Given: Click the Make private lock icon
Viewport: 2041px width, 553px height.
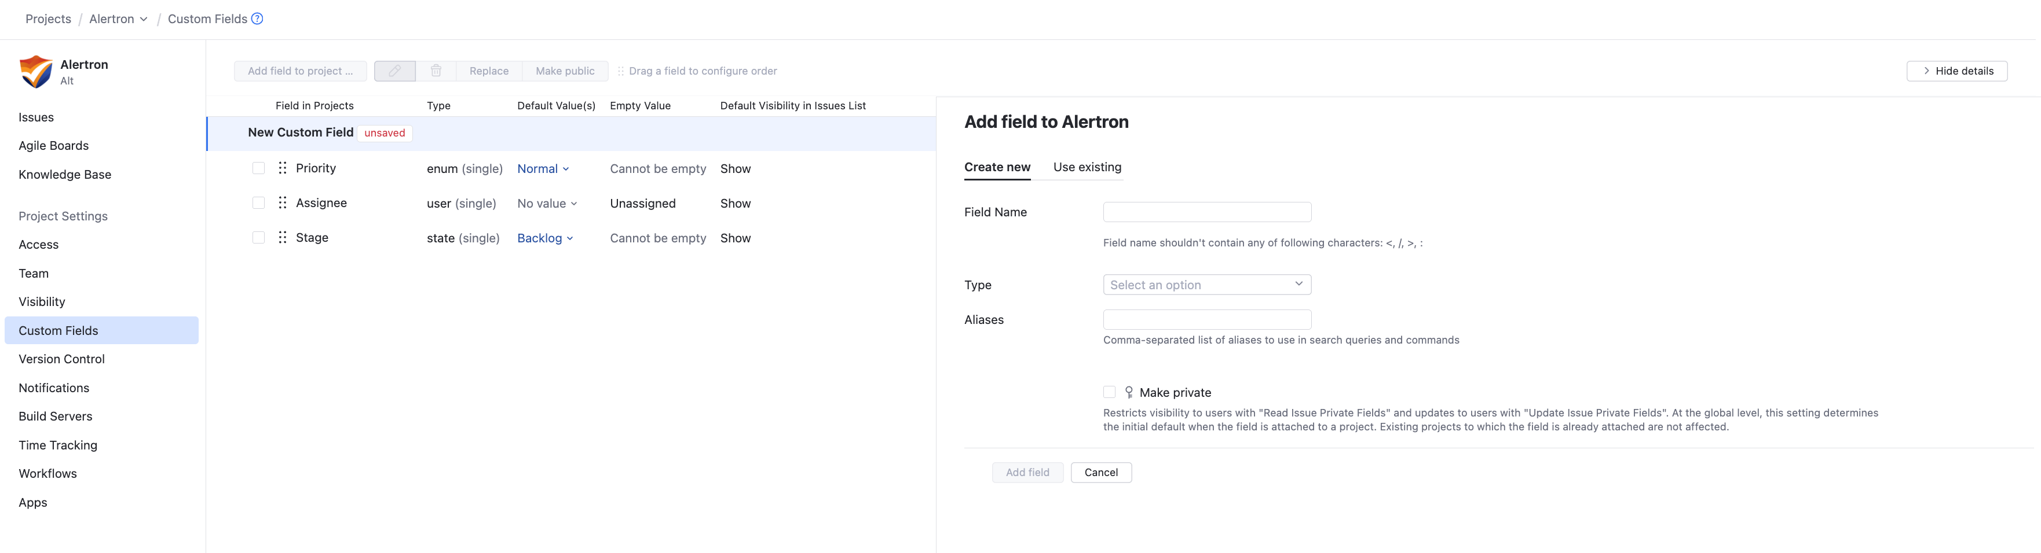Looking at the screenshot, I should click(x=1129, y=392).
